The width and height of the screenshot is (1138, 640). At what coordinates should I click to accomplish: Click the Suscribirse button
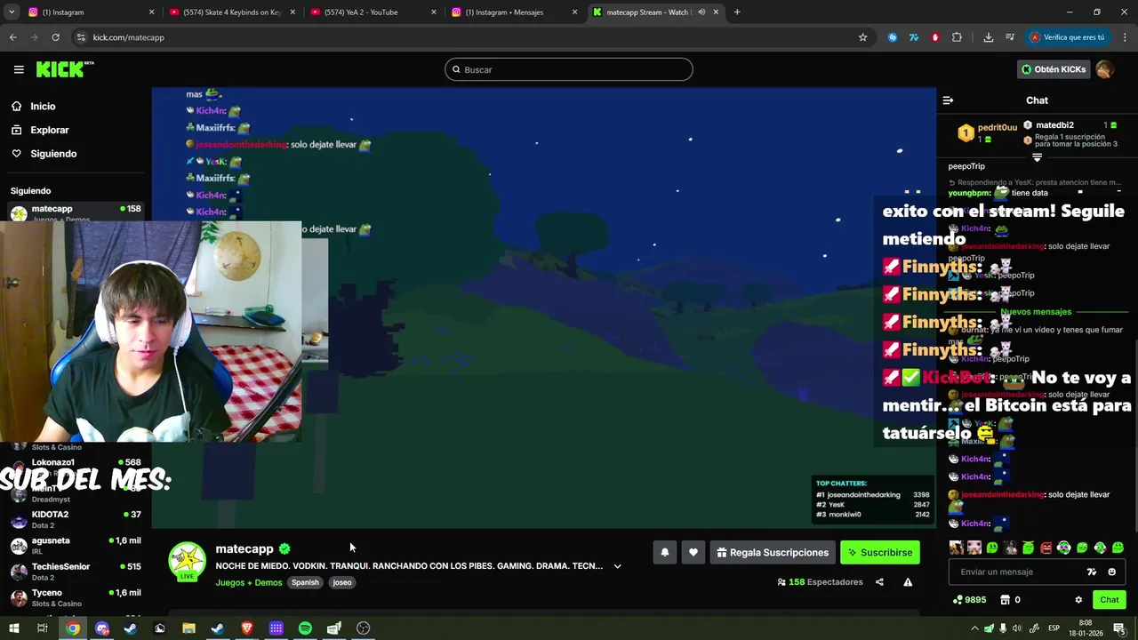tap(880, 552)
